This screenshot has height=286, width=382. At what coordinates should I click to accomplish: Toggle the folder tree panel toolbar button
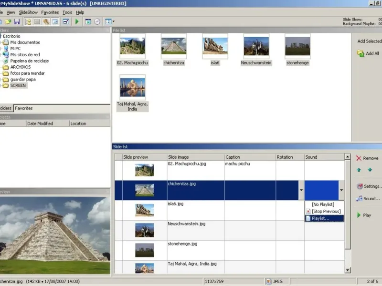pyautogui.click(x=28, y=21)
